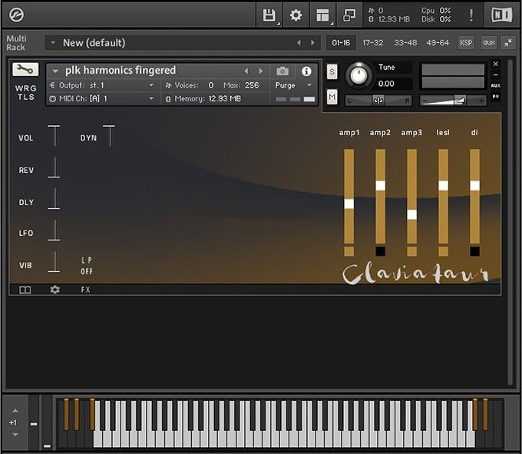Show instrument info icon
Image resolution: width=522 pixels, height=454 pixels.
(x=306, y=71)
